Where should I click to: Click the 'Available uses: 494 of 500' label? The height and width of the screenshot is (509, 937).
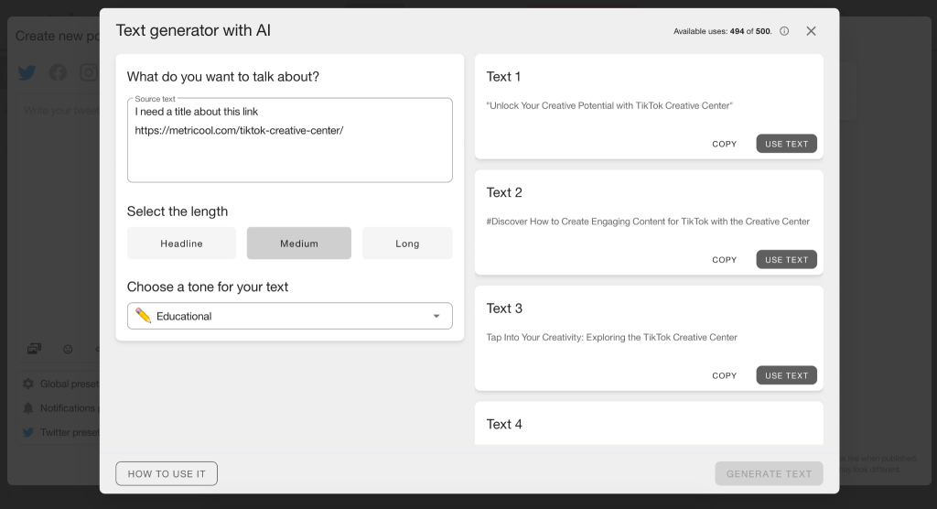pyautogui.click(x=723, y=31)
